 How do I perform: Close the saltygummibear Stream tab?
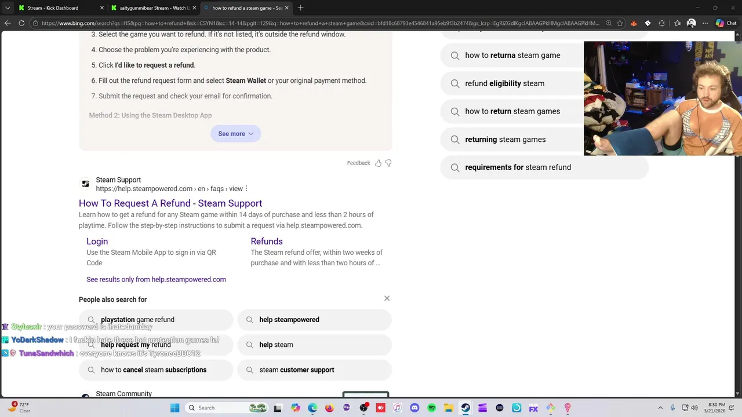pyautogui.click(x=194, y=8)
